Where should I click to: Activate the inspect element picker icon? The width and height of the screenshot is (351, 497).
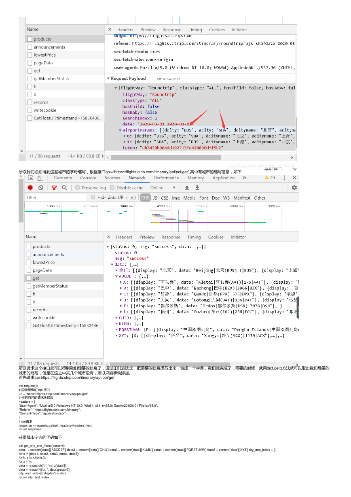(x=30, y=178)
